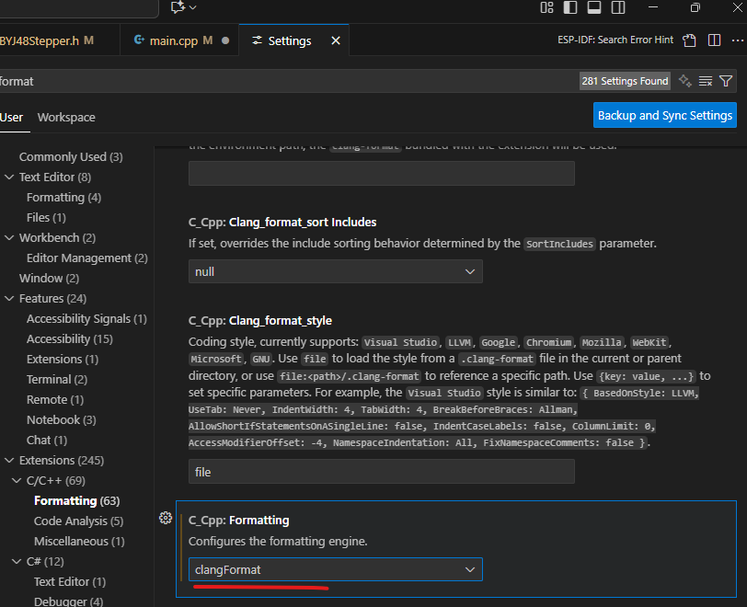Click ESP-IDF: Search Error Hint button

tap(615, 40)
